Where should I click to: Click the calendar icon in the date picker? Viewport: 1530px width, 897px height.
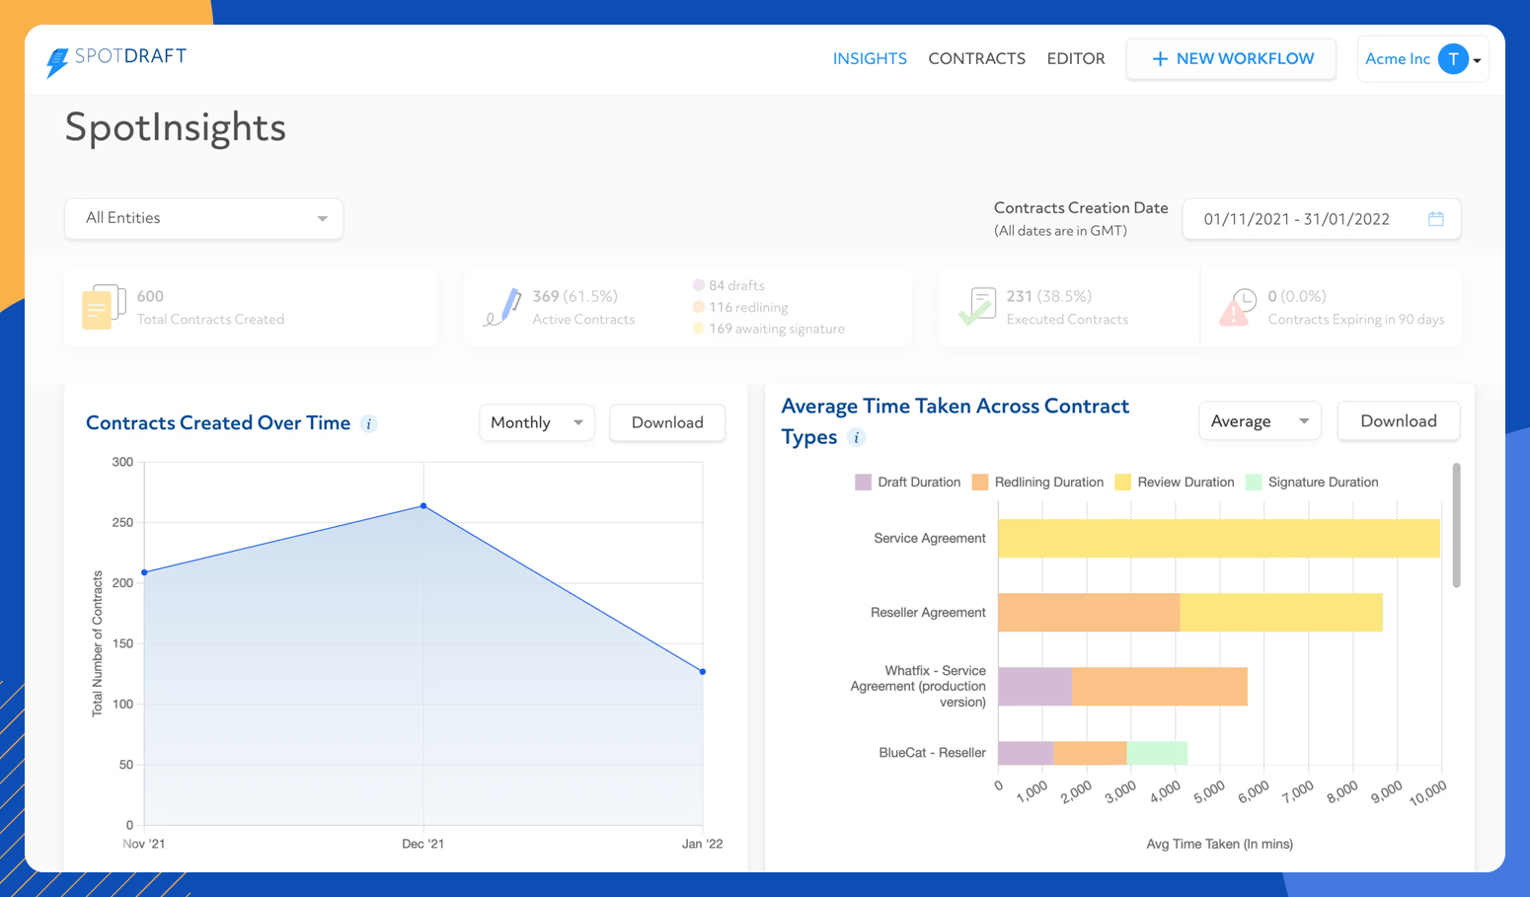click(1436, 218)
